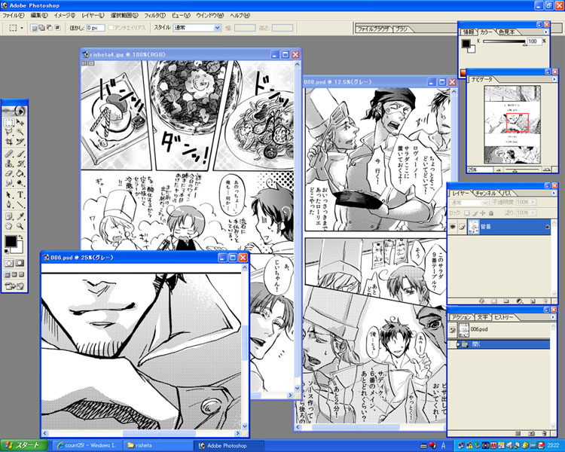
Task: Open the フィルタ menu
Action: tap(154, 16)
